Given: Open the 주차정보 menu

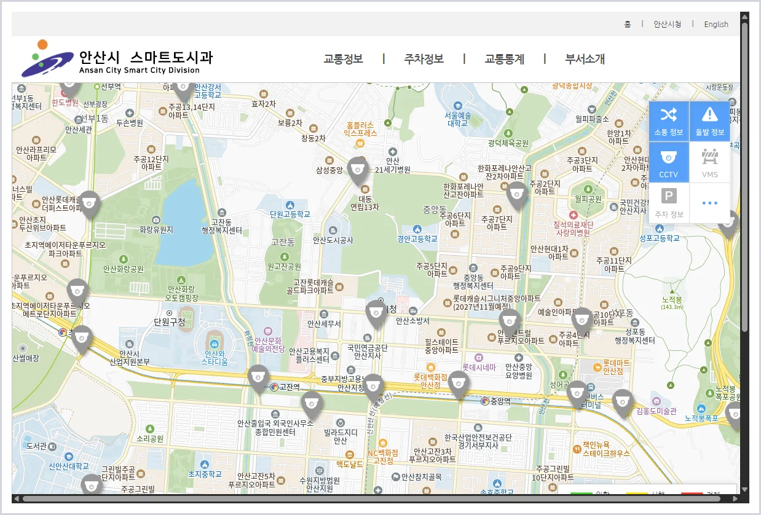Looking at the screenshot, I should click(x=424, y=59).
